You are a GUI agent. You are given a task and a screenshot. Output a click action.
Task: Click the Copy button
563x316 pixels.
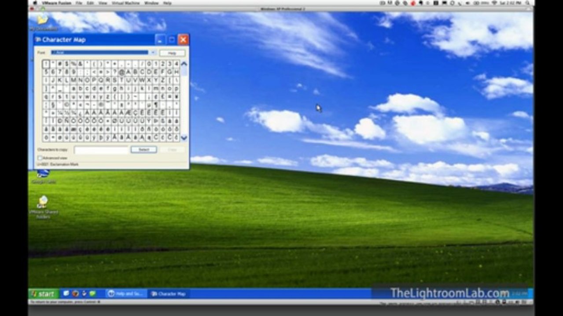point(172,150)
